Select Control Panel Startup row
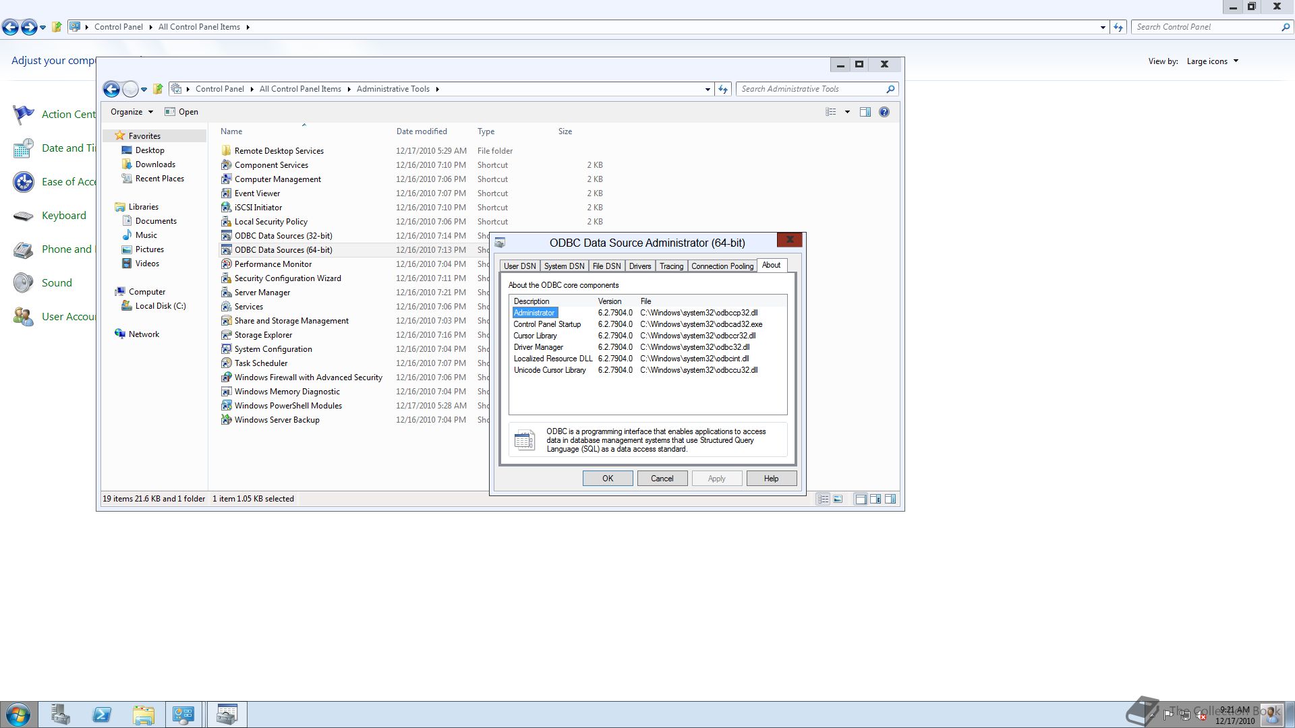The height and width of the screenshot is (728, 1295). [x=647, y=324]
